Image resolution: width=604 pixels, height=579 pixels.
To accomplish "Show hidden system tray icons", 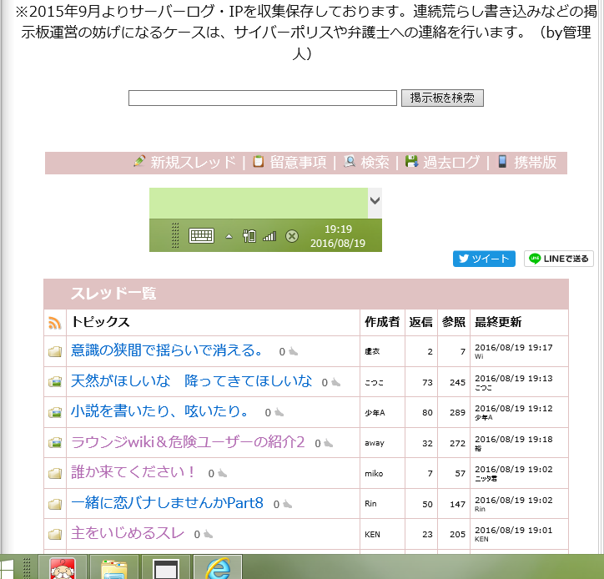I will click(229, 237).
